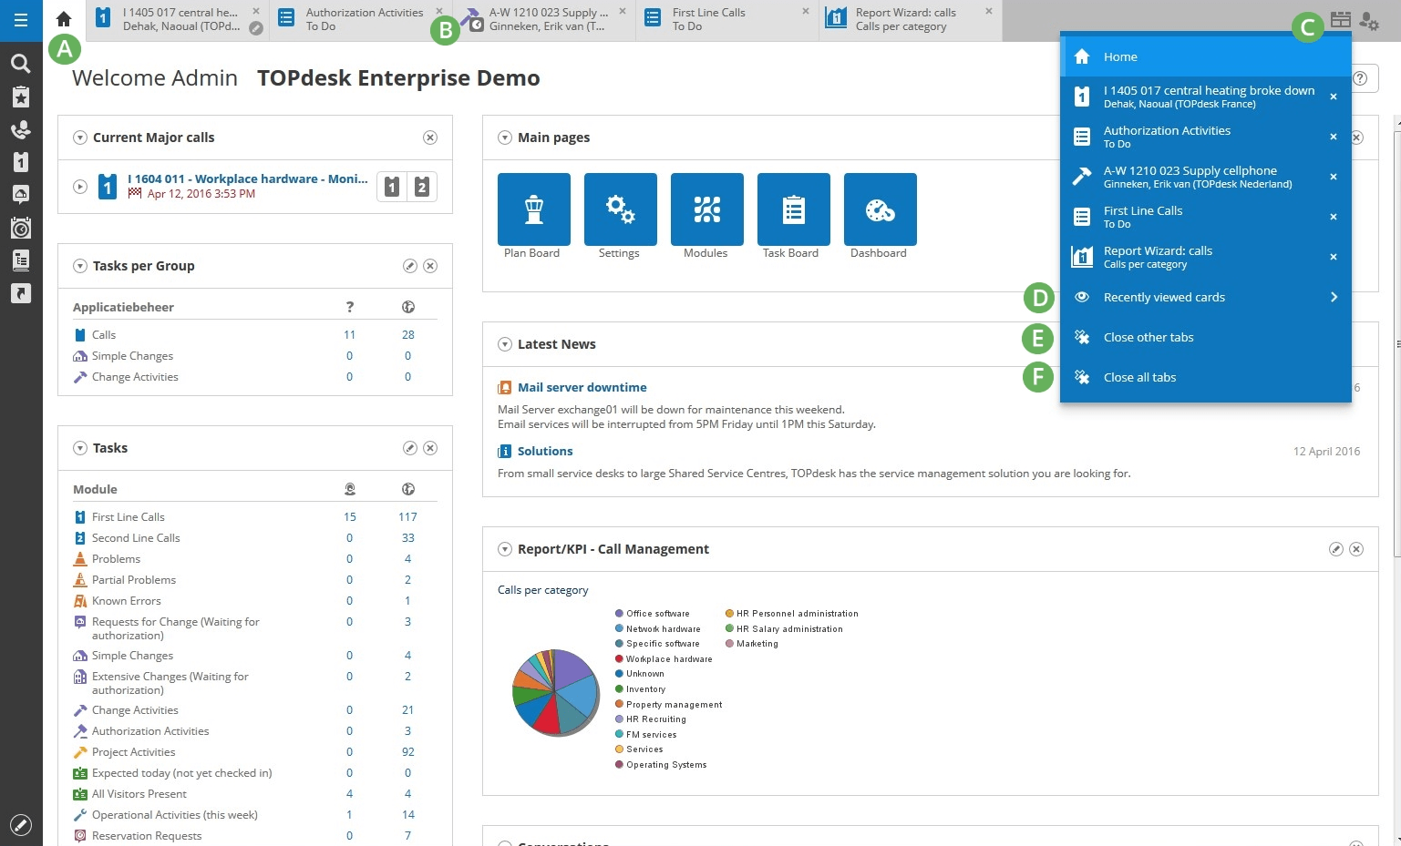The width and height of the screenshot is (1401, 846).
Task: Click first line button 1 on major call
Action: (x=392, y=187)
